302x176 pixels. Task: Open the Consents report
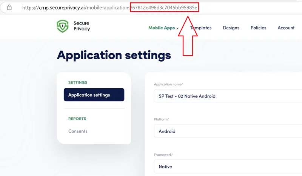78,131
